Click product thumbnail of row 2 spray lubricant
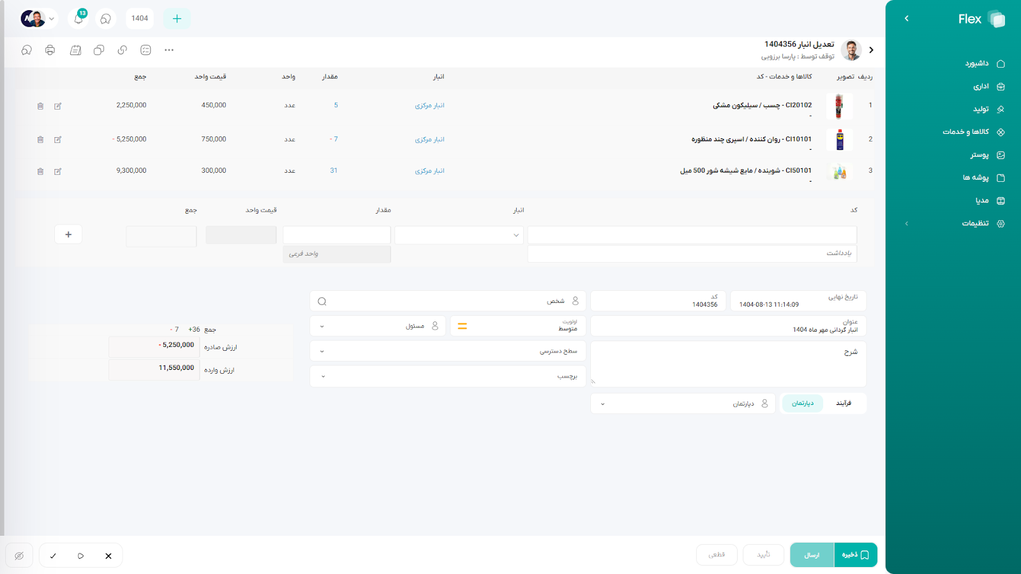Viewport: 1021px width, 574px height. (839, 139)
